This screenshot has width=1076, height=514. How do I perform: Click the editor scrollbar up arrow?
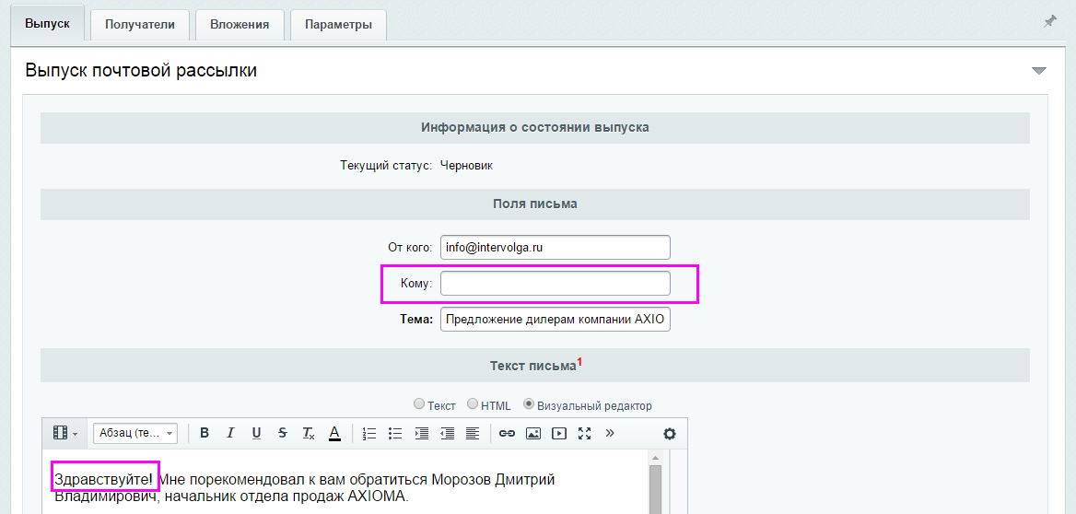655,457
